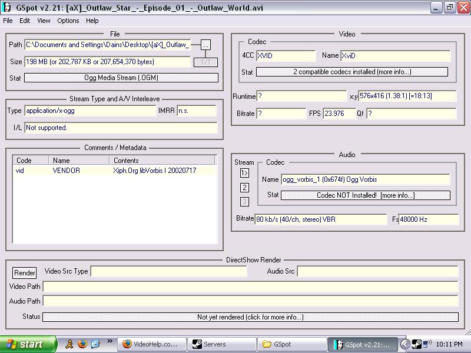Sort metadata by the Name column header
The height and width of the screenshot is (353, 471).
[79, 160]
